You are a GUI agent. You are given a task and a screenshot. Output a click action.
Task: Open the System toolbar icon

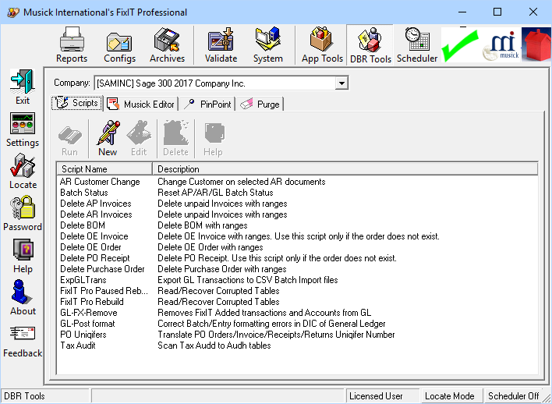click(x=268, y=44)
